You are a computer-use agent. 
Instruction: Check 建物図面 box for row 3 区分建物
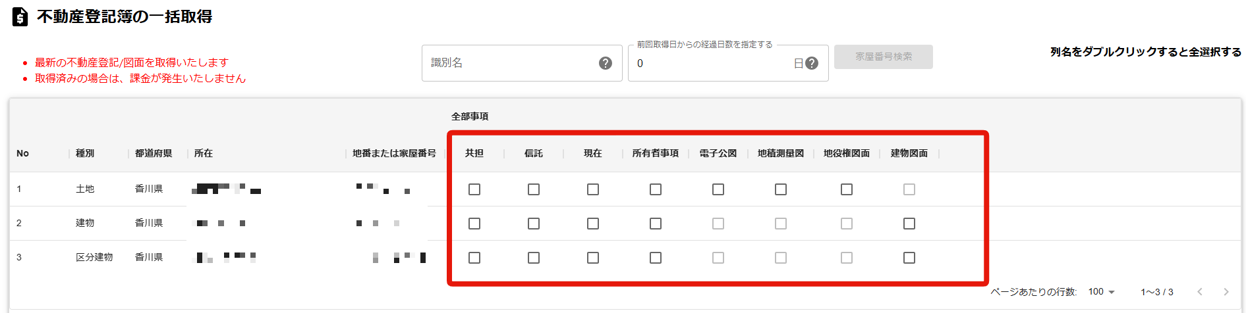pyautogui.click(x=909, y=258)
